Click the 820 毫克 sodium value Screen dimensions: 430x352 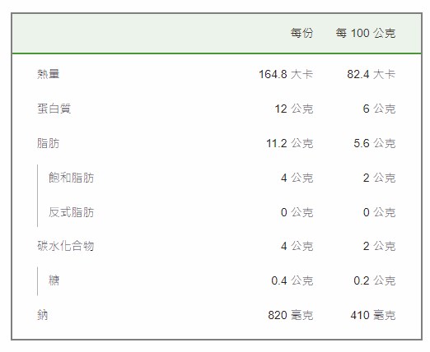(291, 315)
